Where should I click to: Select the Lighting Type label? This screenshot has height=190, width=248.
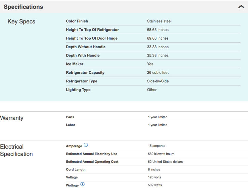pos(78,90)
